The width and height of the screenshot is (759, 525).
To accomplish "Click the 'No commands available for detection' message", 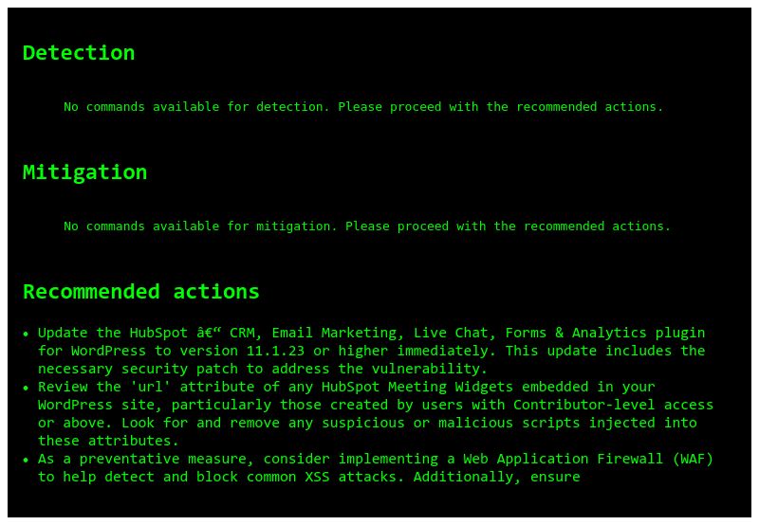I will 363,107.
